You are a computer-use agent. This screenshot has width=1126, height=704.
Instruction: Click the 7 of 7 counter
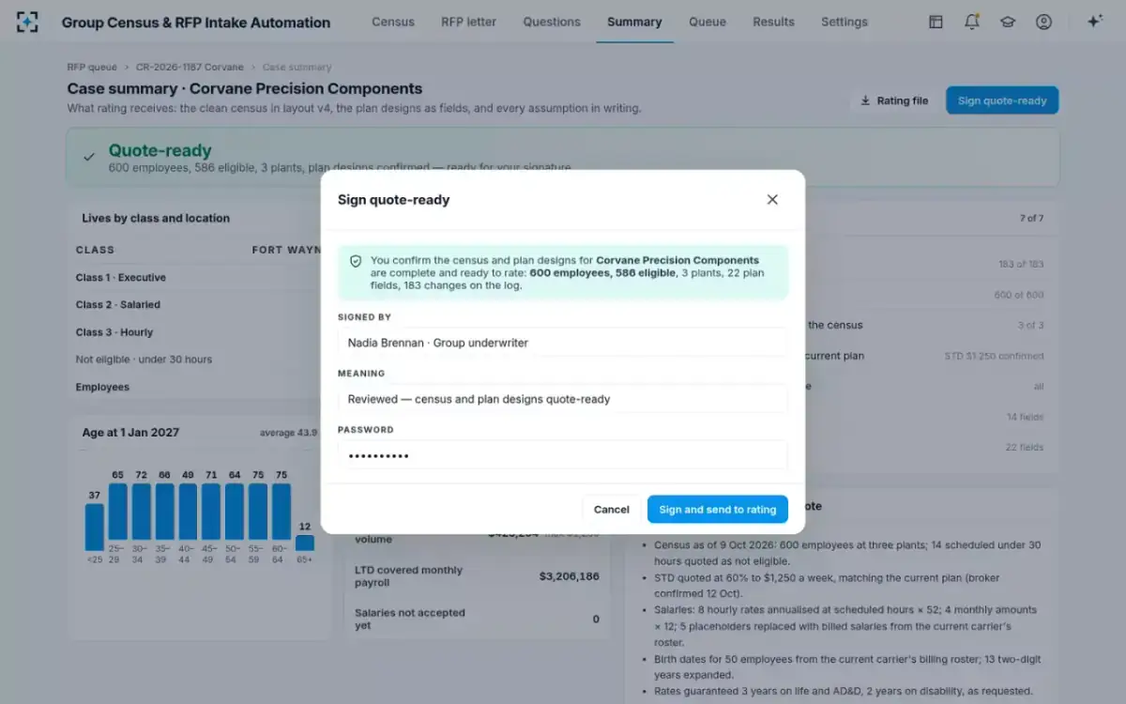click(x=1031, y=218)
